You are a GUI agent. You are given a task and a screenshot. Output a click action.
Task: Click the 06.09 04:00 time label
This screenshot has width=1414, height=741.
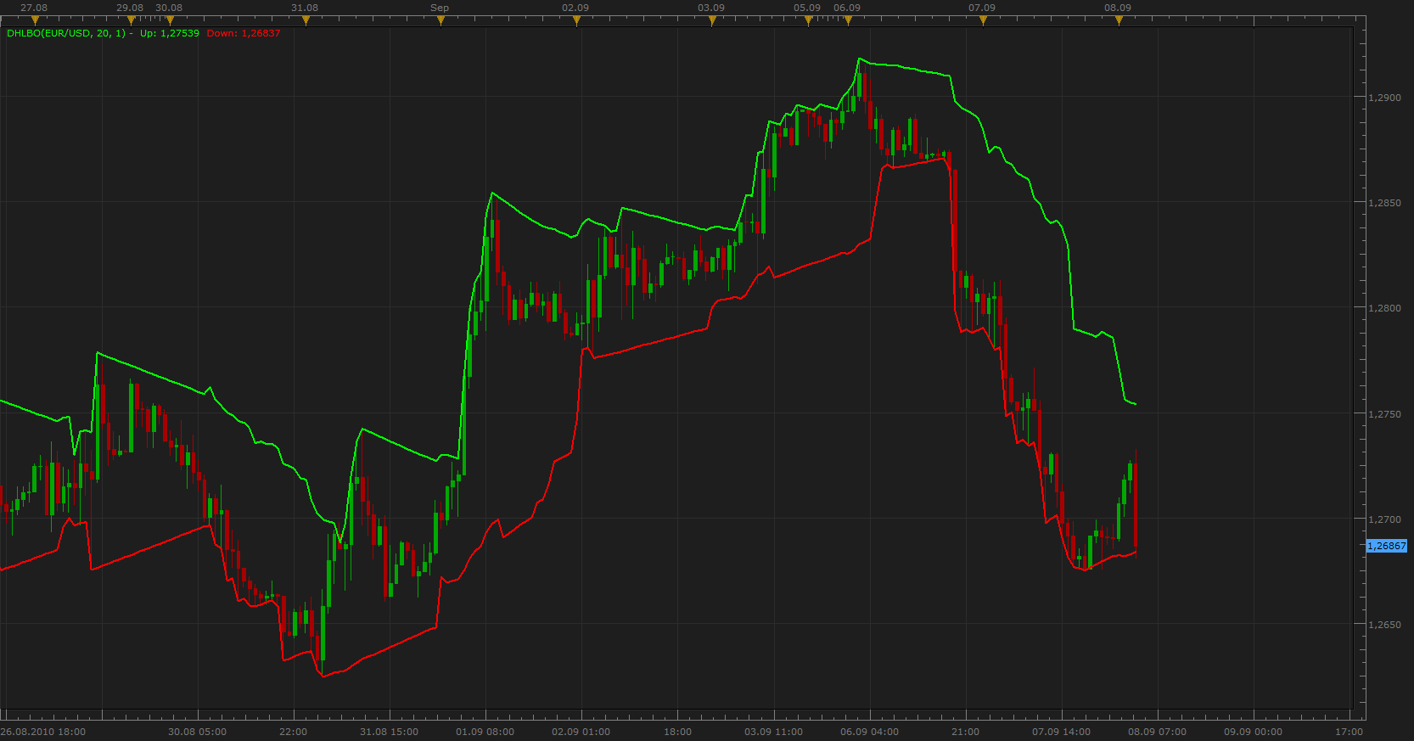click(x=869, y=732)
